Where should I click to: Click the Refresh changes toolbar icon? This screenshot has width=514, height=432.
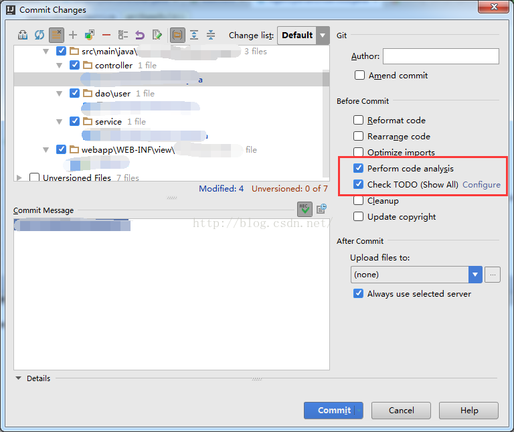pyautogui.click(x=39, y=35)
